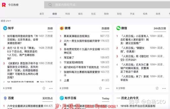Image resolution: width=170 pixels, height=109 pixels.
Task: Click the 927.7万 heat value
Action: 105,36
